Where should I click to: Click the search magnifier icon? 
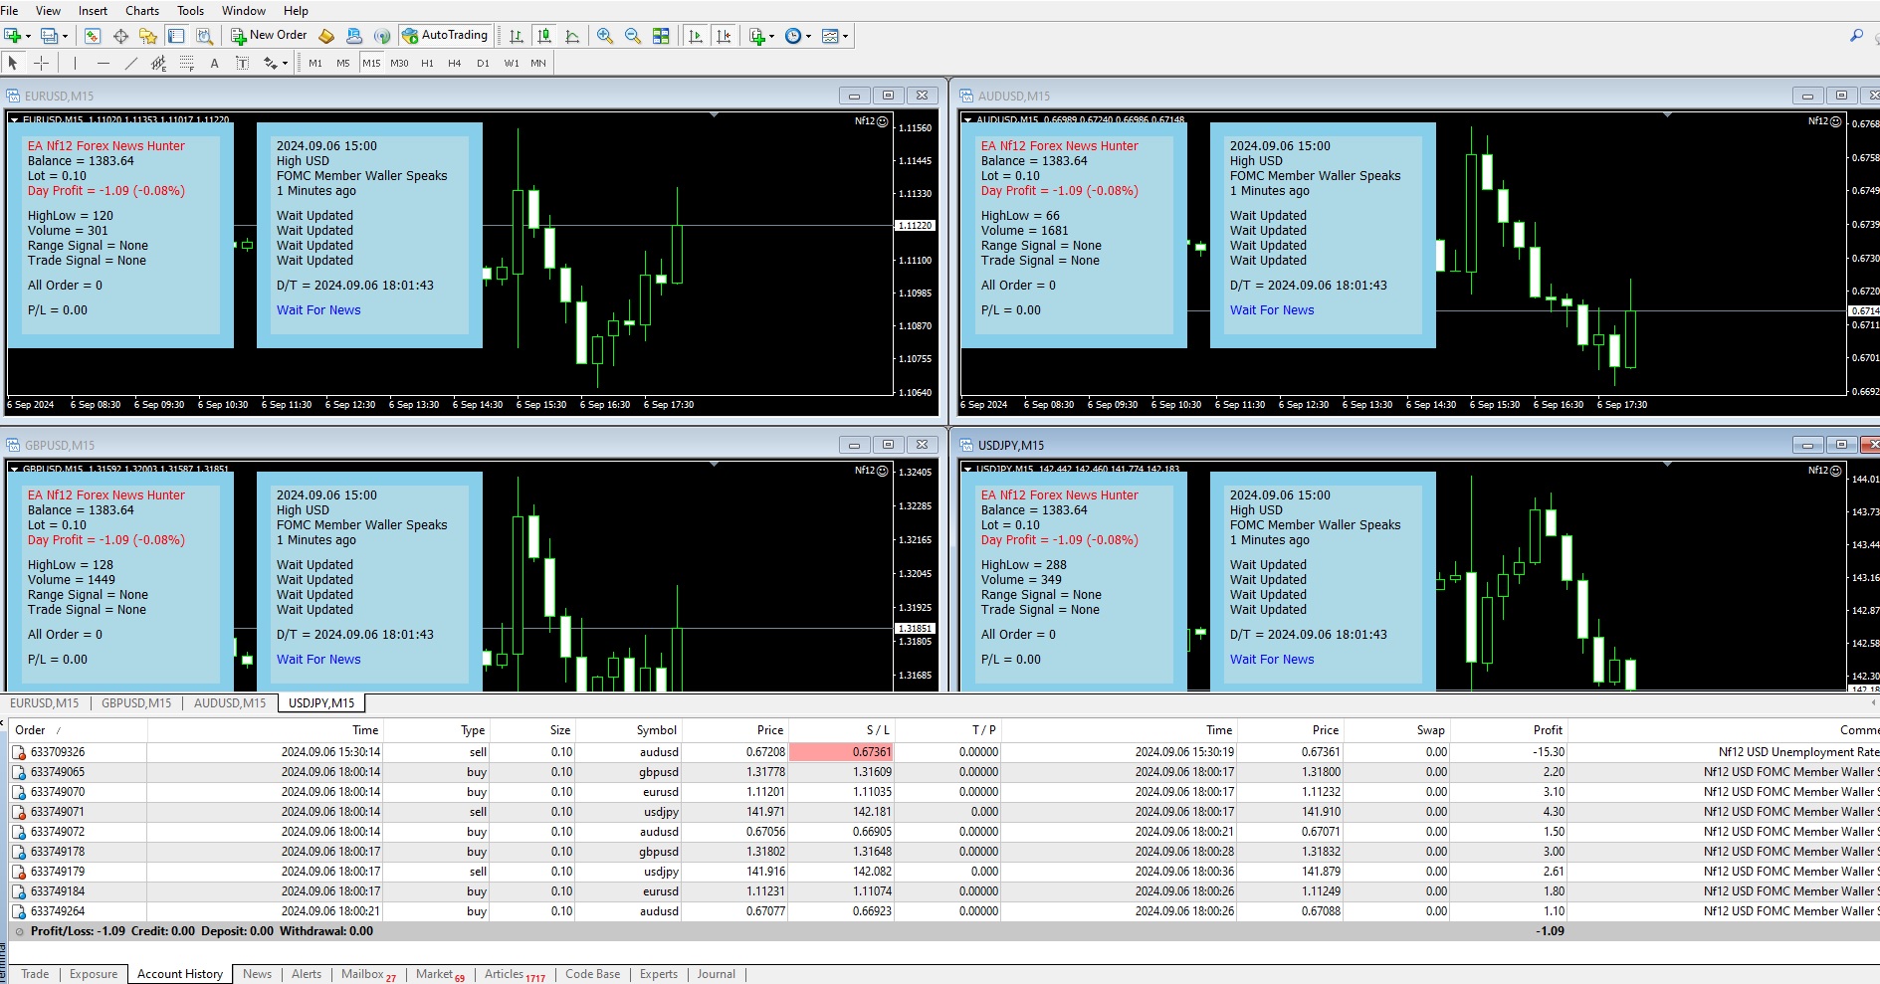point(1856,35)
